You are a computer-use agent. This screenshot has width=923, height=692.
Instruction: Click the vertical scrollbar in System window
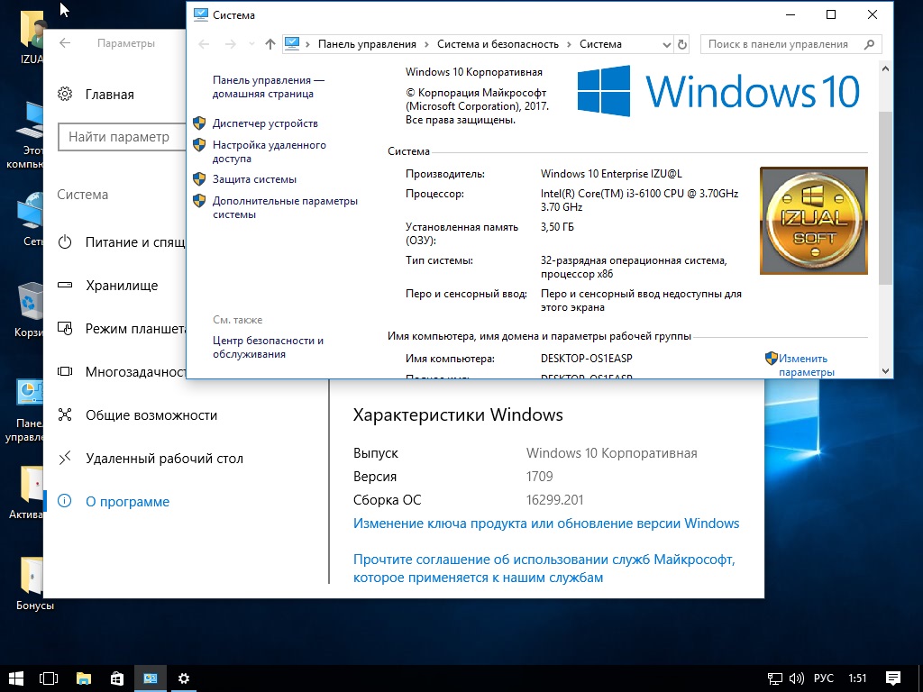885,197
